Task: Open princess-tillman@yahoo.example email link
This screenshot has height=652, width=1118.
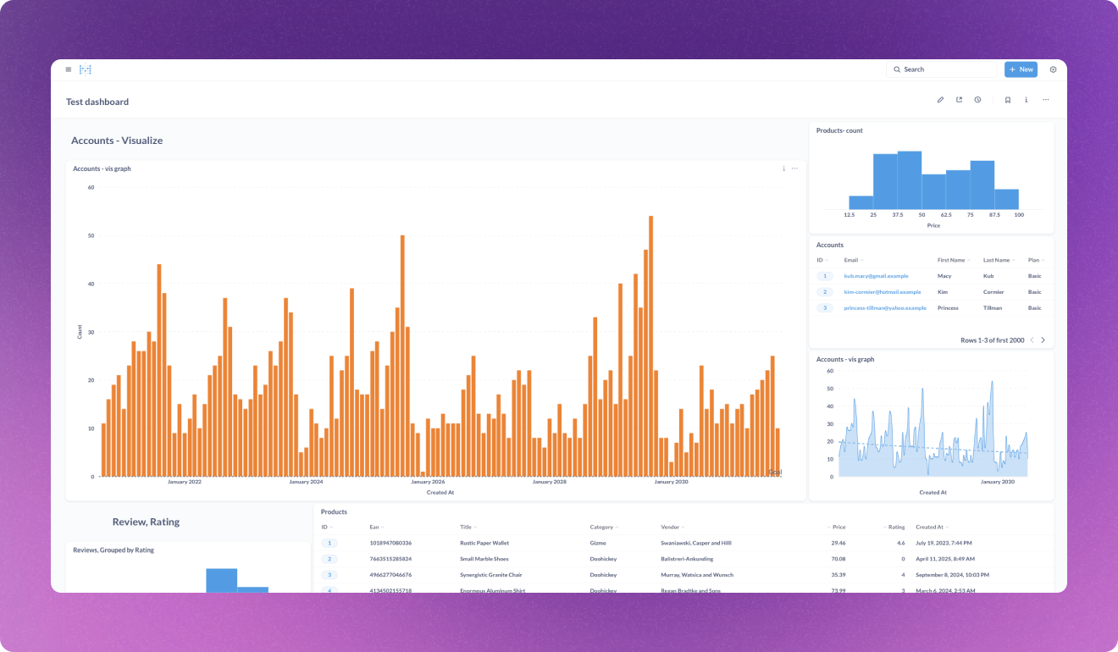Action: 885,308
